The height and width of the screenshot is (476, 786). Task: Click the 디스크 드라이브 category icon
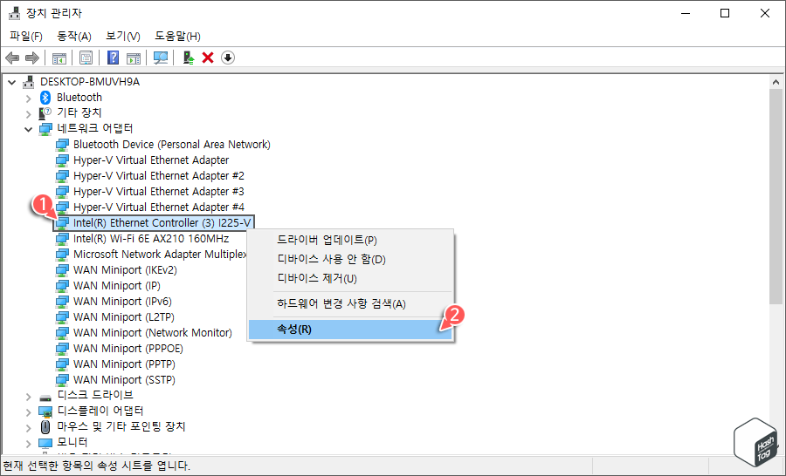coord(45,398)
